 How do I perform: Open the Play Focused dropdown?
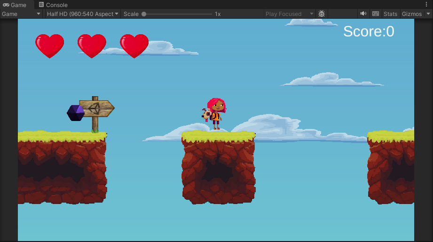pos(289,14)
